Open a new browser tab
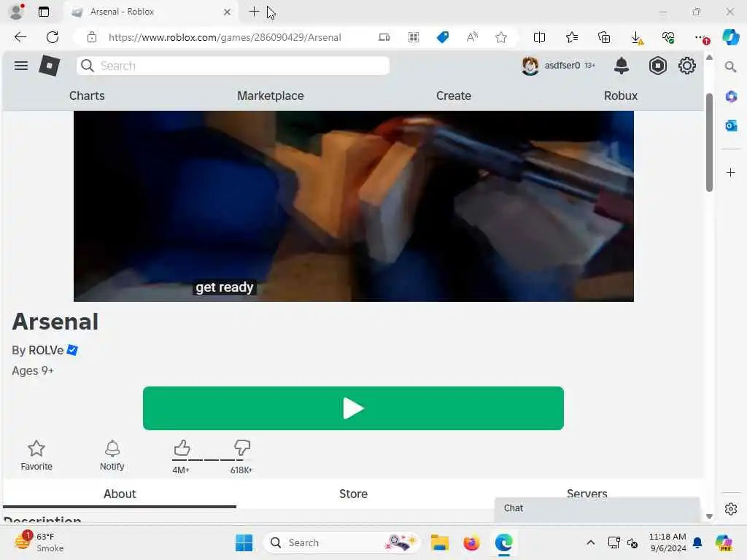 tap(254, 12)
